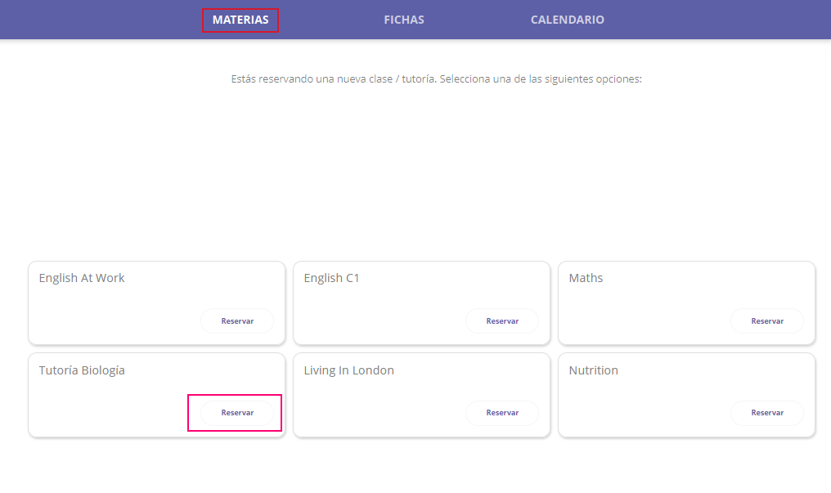831x493 pixels.
Task: Reservar the Living In London class
Action: point(501,413)
